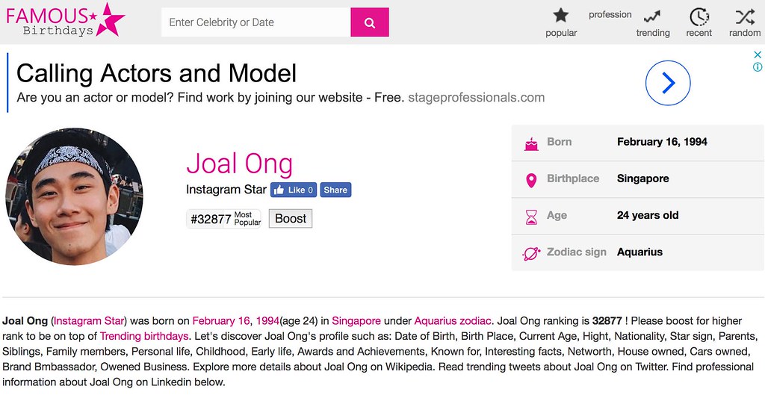This screenshot has width=765, height=401.
Task: Click Joal Ong's profile photo
Action: tap(74, 196)
